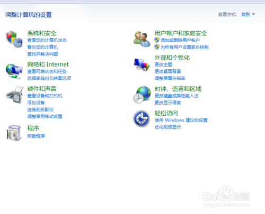The image size is (265, 214).
Task: Open 硬件和声音 category heading
Action: point(42,89)
